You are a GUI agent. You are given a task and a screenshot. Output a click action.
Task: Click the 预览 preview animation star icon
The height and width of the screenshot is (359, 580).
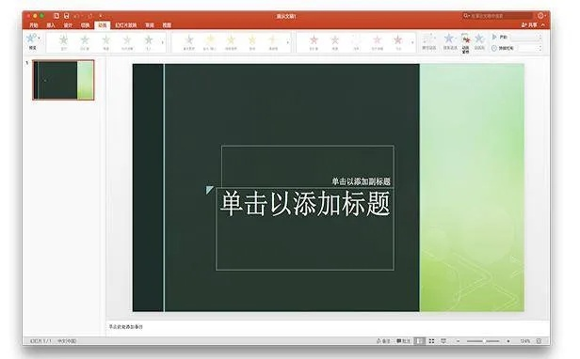tap(32, 39)
